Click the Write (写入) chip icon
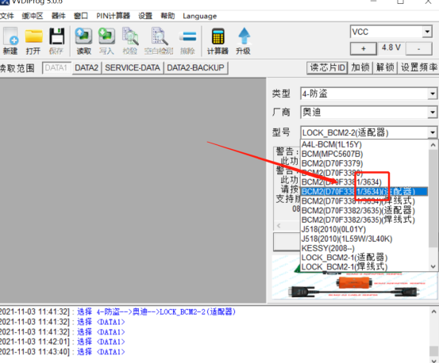The image size is (439, 363). [x=106, y=40]
